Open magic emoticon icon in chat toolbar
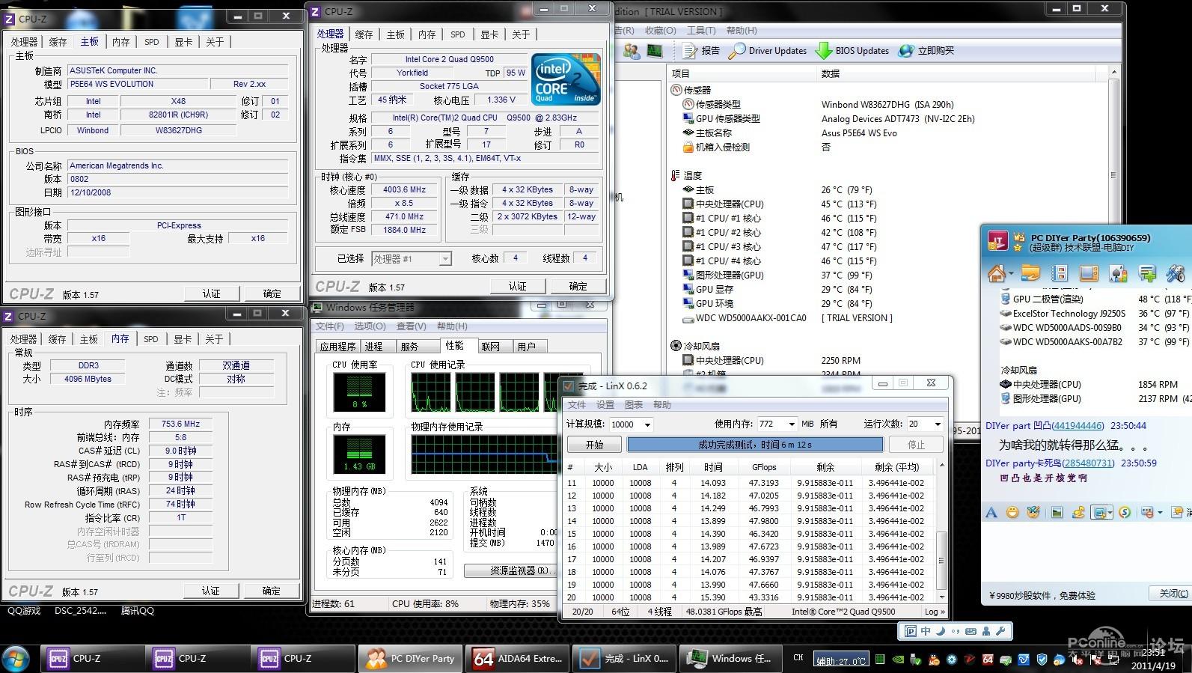 click(x=1033, y=513)
